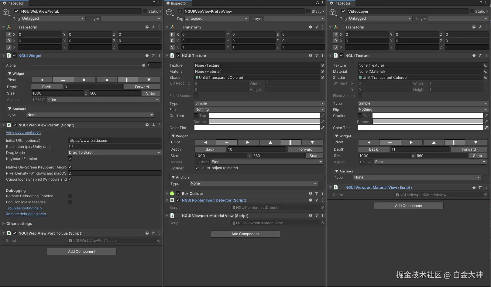The width and height of the screenshot is (491, 287).
Task: Click the eyedropper icon beside the Color Tint field
Action: (323, 128)
